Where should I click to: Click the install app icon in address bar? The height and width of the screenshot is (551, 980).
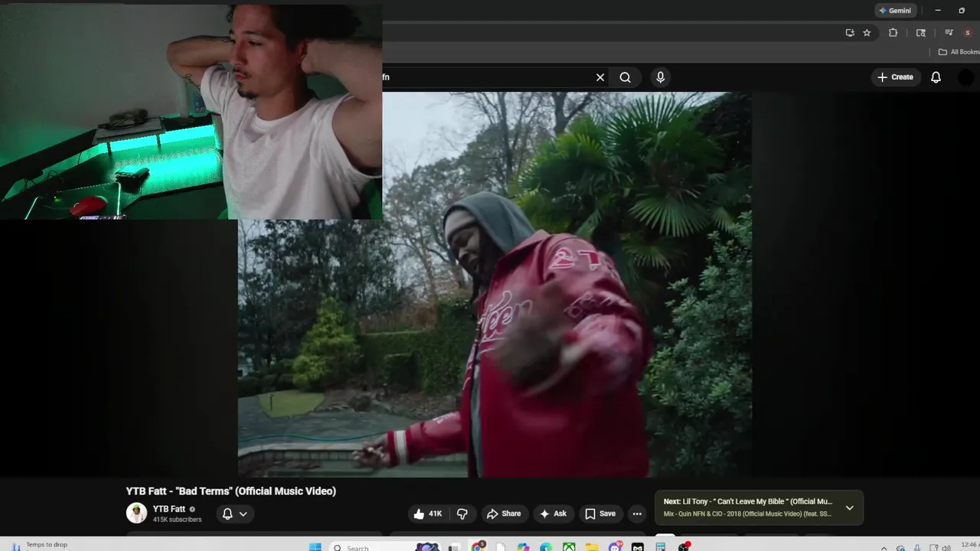click(850, 33)
